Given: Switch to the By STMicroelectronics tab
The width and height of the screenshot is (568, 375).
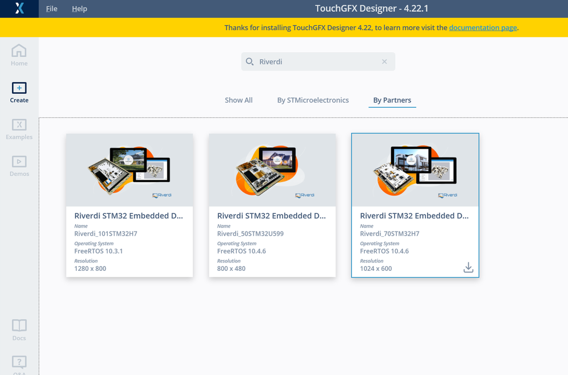Looking at the screenshot, I should [x=313, y=100].
